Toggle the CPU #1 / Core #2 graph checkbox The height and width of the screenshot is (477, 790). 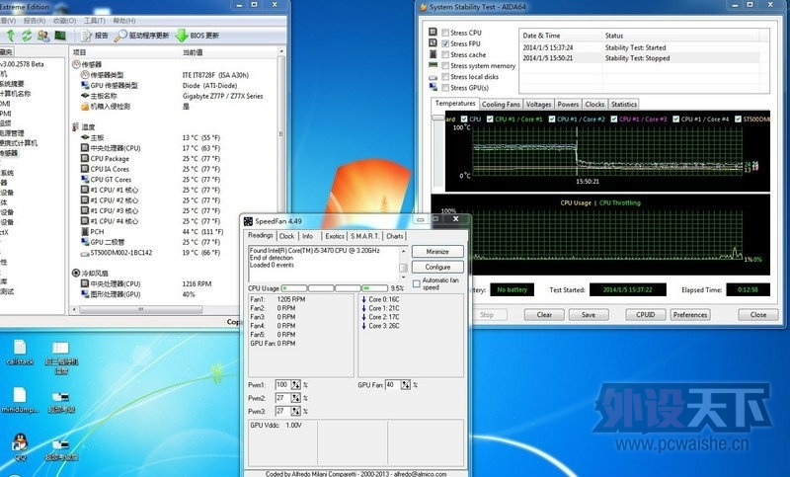pos(552,119)
